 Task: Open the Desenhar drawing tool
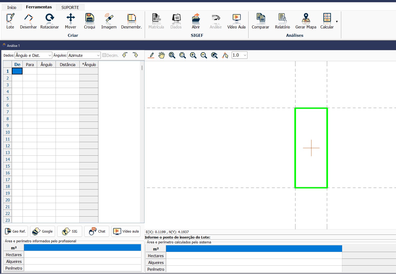(x=28, y=21)
